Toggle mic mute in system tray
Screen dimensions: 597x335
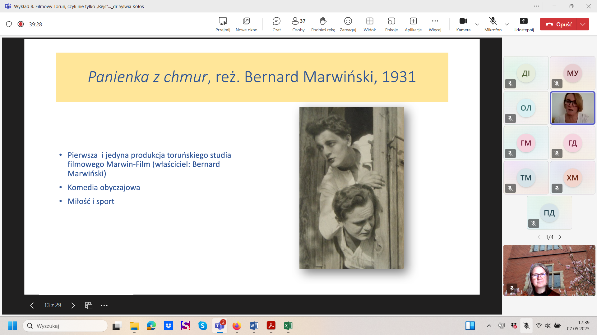pos(526,326)
